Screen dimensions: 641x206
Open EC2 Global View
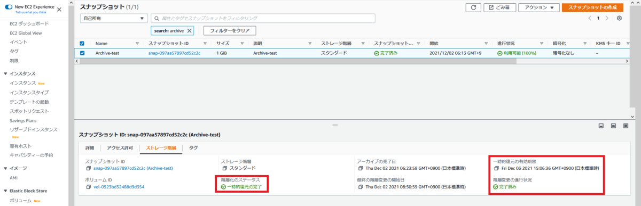tap(26, 33)
